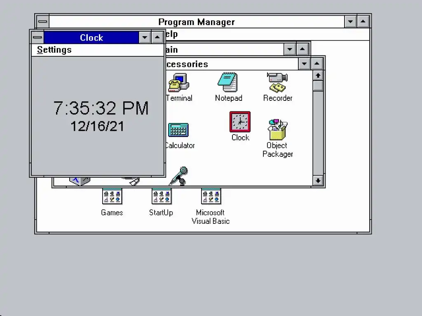Open the Program Manager control menu box
The image size is (422, 316).
(42, 21)
